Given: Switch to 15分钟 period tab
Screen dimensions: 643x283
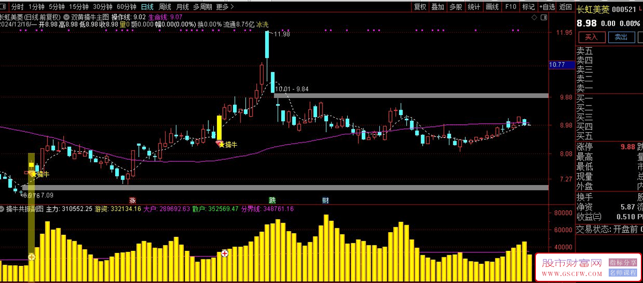Looking at the screenshot, I should pos(78,7).
